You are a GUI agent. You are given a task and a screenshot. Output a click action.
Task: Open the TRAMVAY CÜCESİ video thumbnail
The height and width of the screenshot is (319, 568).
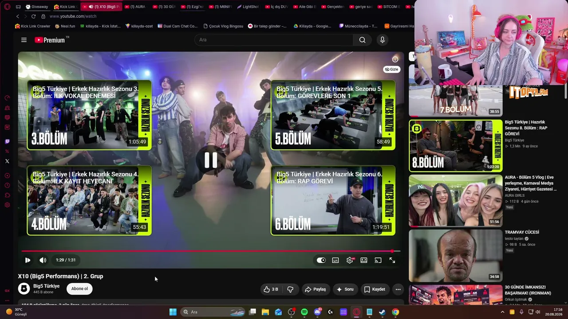point(456,256)
